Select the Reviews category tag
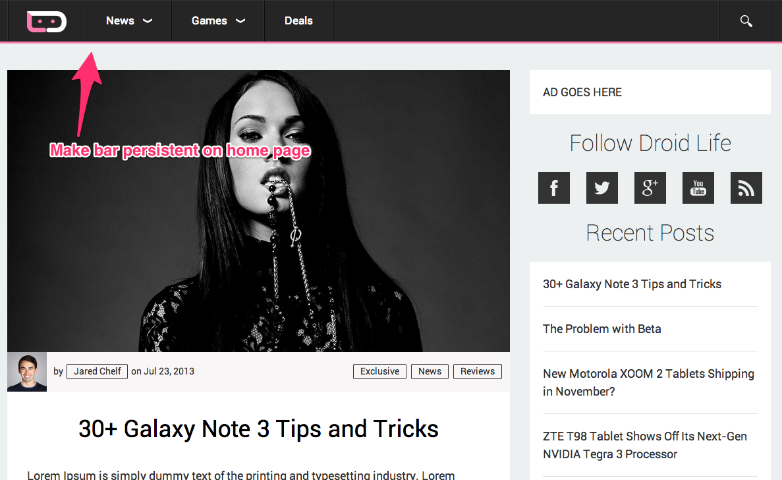The height and width of the screenshot is (480, 782). point(477,371)
